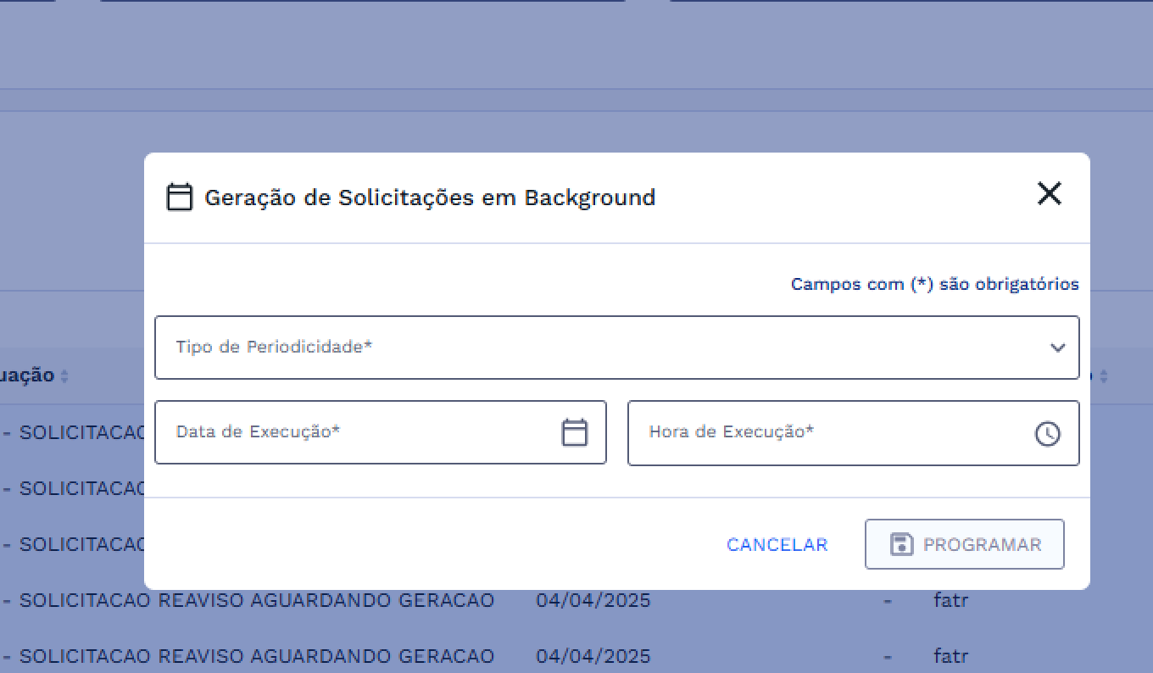This screenshot has height=673, width=1153.
Task: Select the second-to-last SOLICITACAO REAVISO AGUARDANDO GERACAO row
Action: click(x=256, y=601)
